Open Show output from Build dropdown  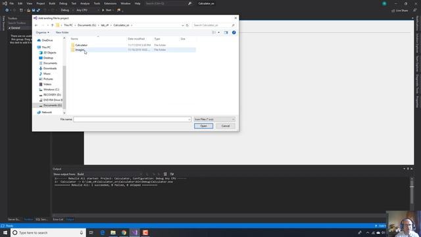click(110, 174)
